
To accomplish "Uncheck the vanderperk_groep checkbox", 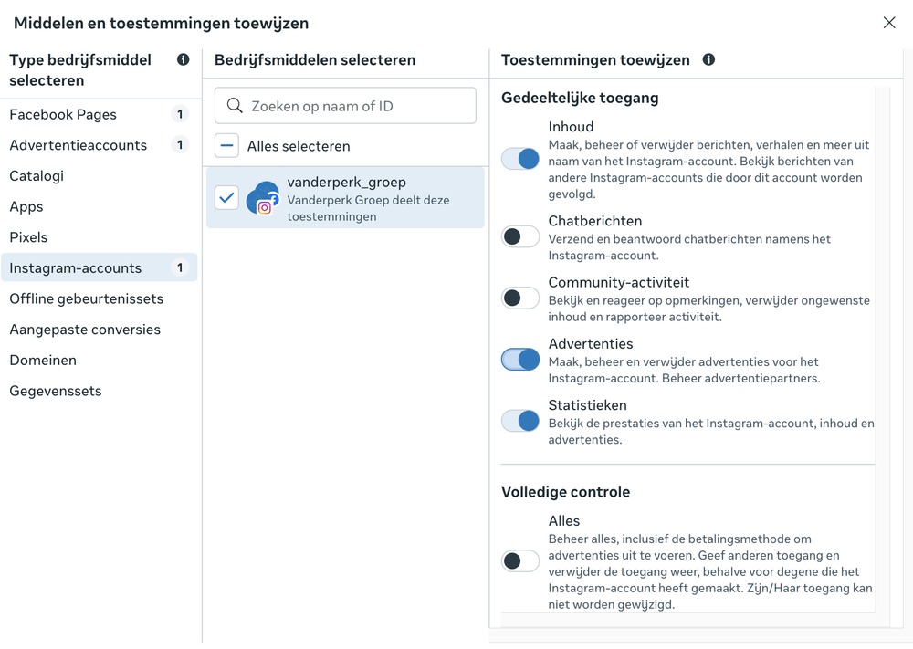I will tap(227, 196).
